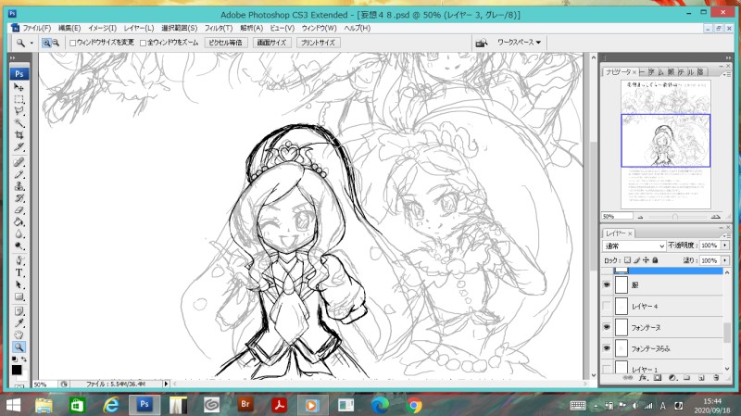Select the Notes tool

(19, 311)
